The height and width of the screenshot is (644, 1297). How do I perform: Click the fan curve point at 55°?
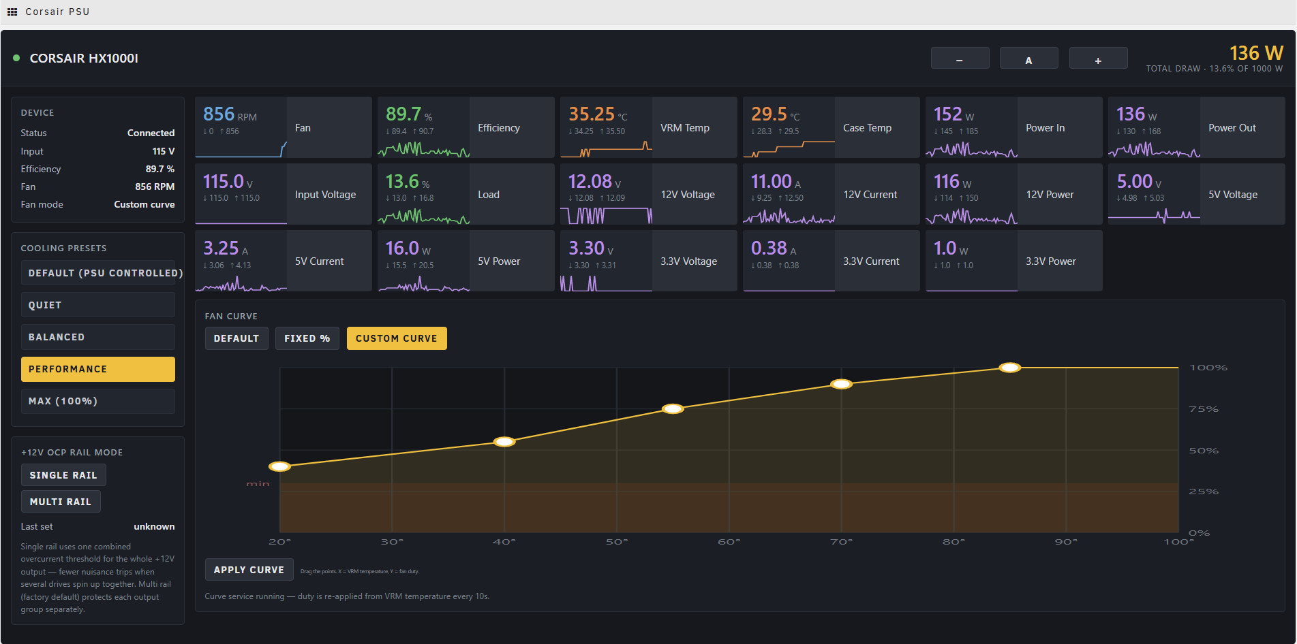(x=673, y=409)
